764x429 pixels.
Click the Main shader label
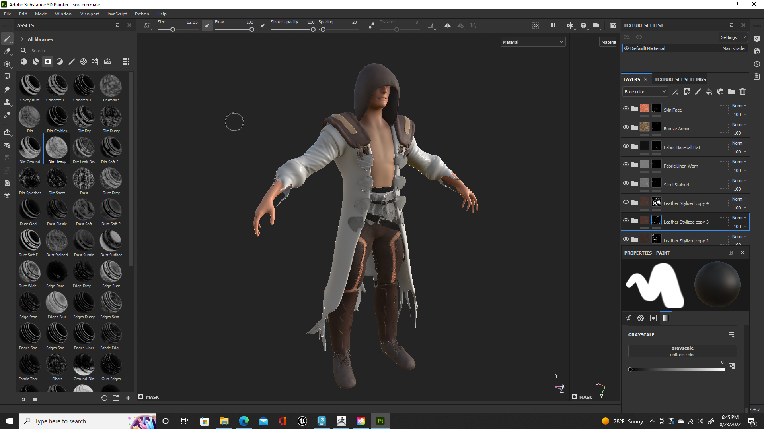[x=734, y=48]
